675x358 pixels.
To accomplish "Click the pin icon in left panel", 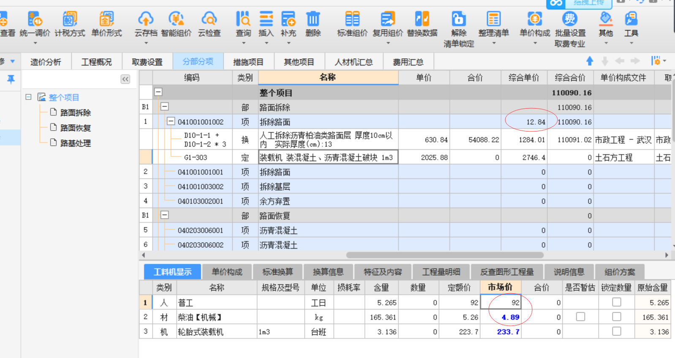I will [11, 79].
